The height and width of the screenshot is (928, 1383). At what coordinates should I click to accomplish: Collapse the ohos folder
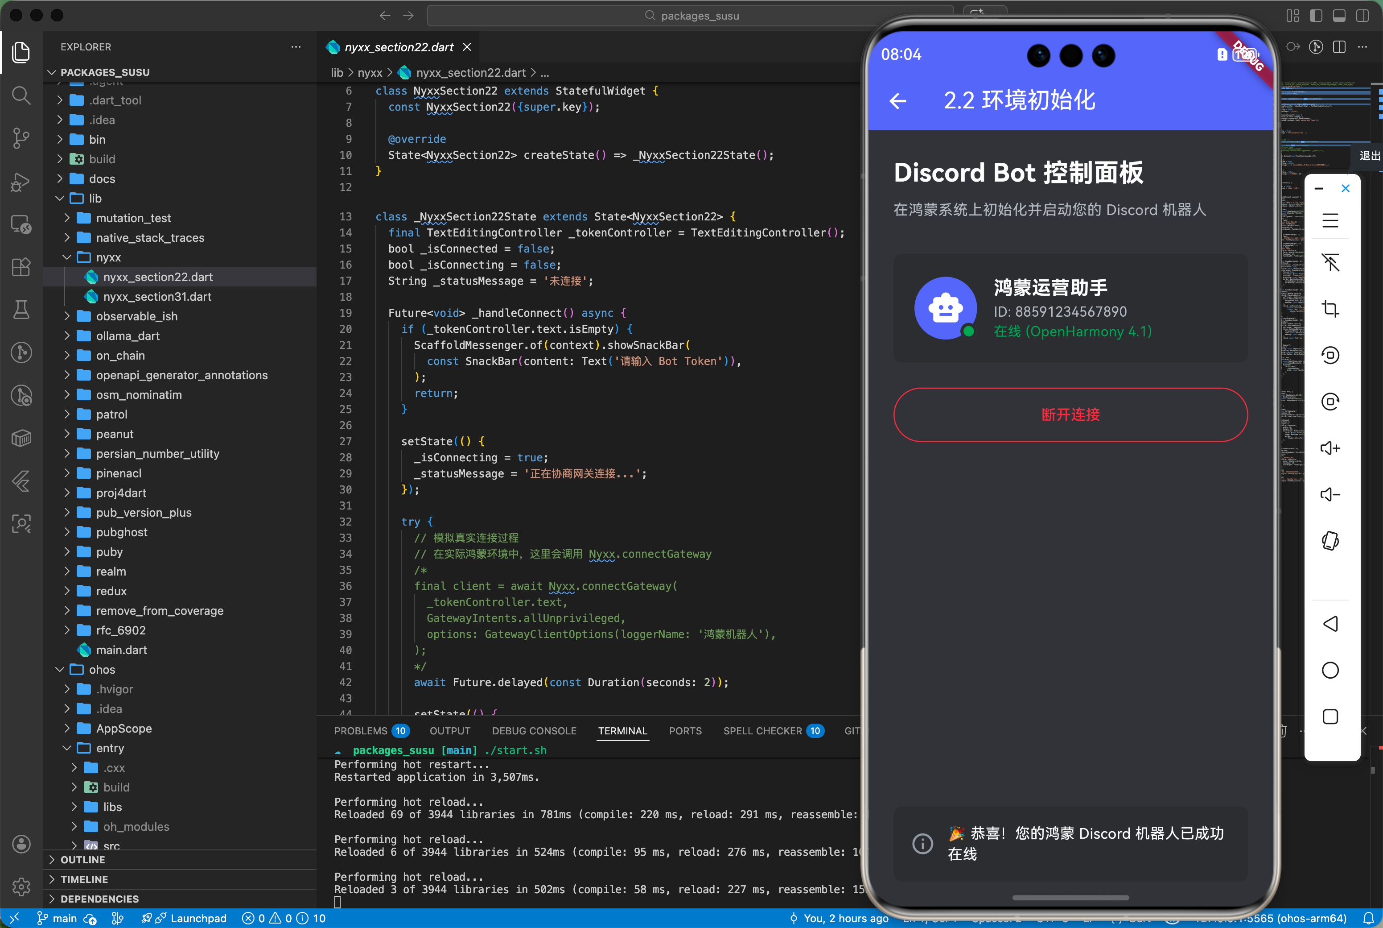[x=180, y=669]
